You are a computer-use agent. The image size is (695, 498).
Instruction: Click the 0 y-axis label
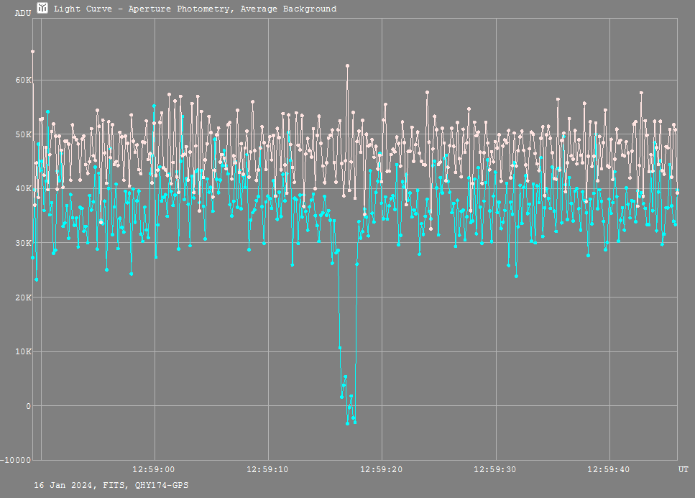click(28, 406)
